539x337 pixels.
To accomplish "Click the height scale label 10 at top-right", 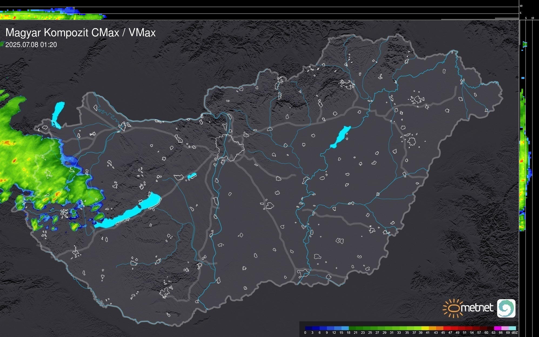I will (x=521, y=6).
